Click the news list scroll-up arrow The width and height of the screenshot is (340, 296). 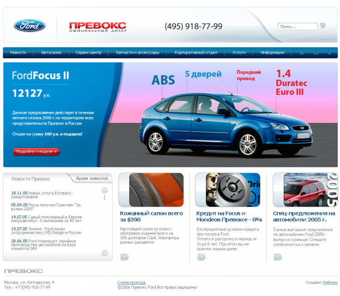[105, 190]
